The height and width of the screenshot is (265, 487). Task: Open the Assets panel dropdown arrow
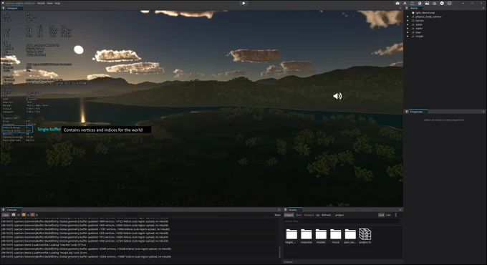[x=286, y=210]
